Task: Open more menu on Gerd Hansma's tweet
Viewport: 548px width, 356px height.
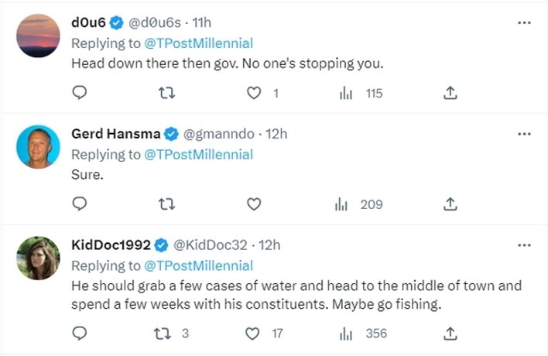Action: [524, 134]
